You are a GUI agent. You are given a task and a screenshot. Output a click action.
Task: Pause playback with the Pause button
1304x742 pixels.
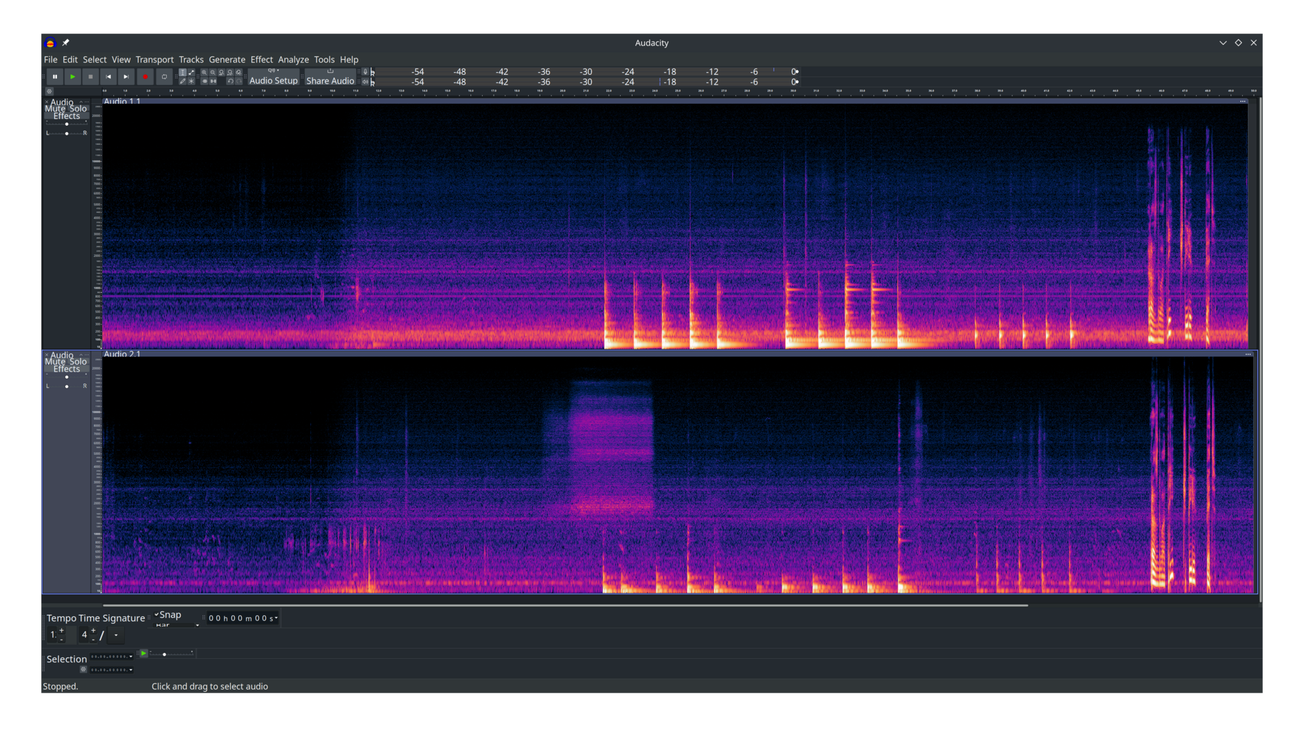tap(55, 77)
